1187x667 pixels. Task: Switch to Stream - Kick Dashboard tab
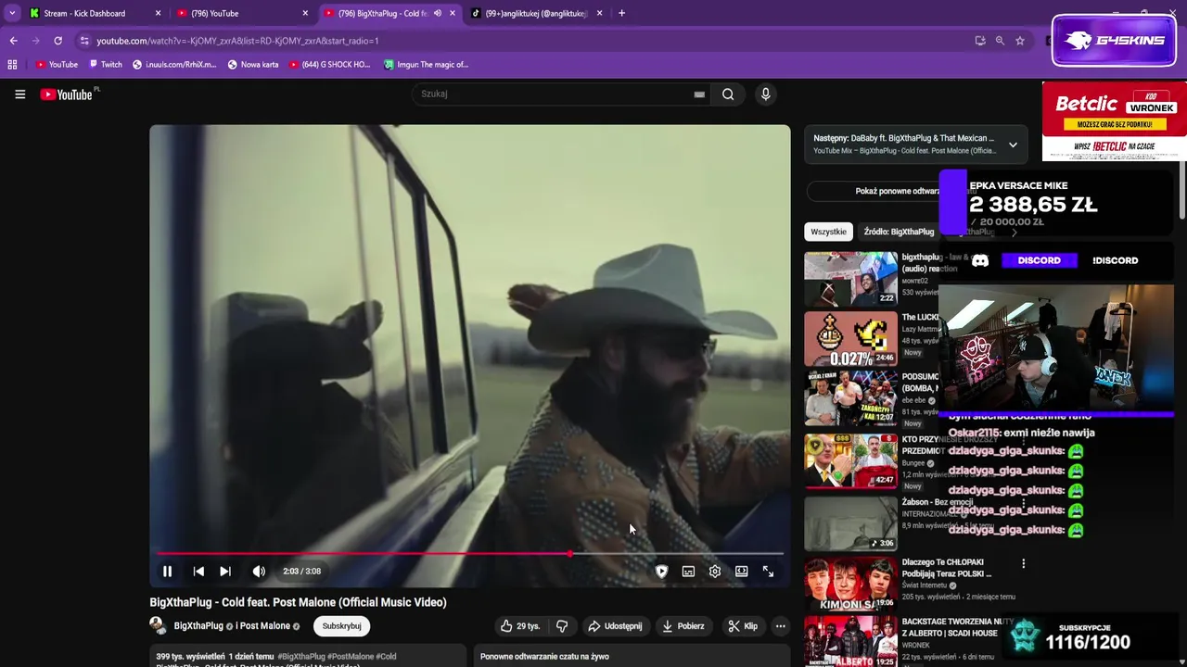click(85, 13)
